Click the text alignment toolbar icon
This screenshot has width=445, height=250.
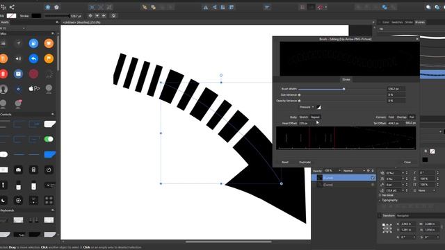click(267, 8)
